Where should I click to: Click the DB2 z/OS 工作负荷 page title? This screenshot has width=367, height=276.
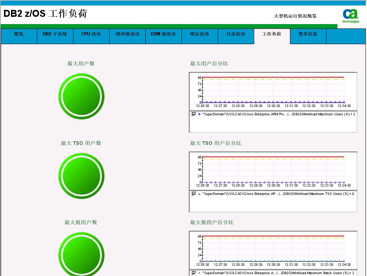pyautogui.click(x=45, y=14)
